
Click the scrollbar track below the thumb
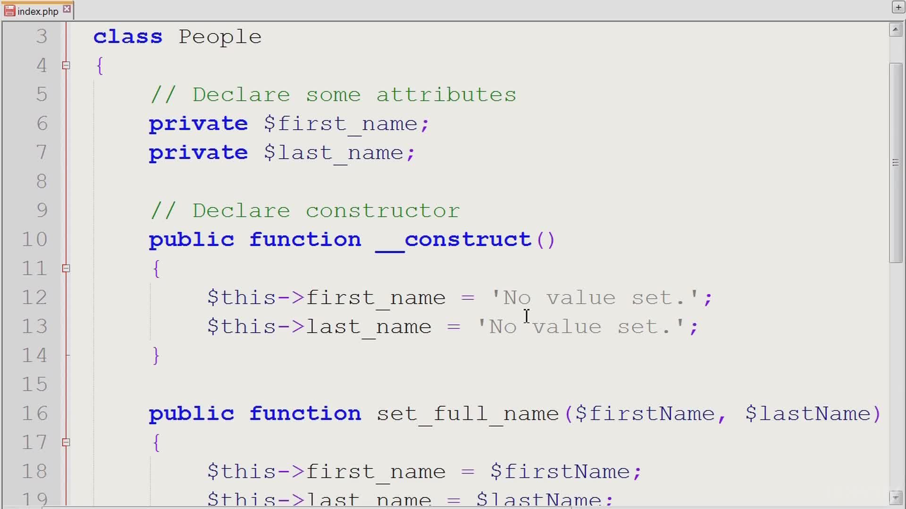pyautogui.click(x=895, y=377)
